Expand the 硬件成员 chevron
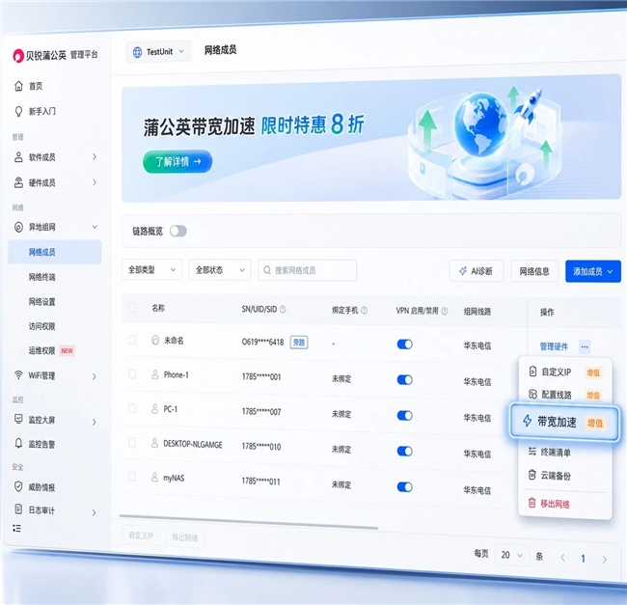This screenshot has height=605, width=627. pos(95,182)
